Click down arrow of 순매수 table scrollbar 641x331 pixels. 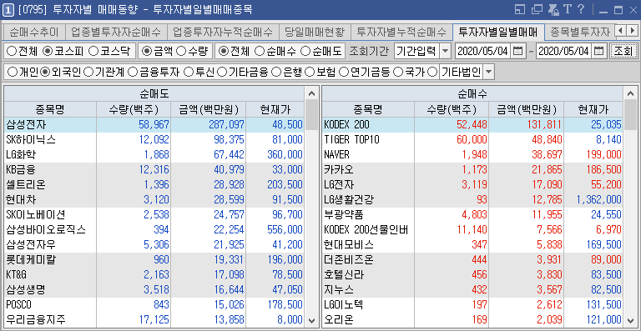point(630,320)
